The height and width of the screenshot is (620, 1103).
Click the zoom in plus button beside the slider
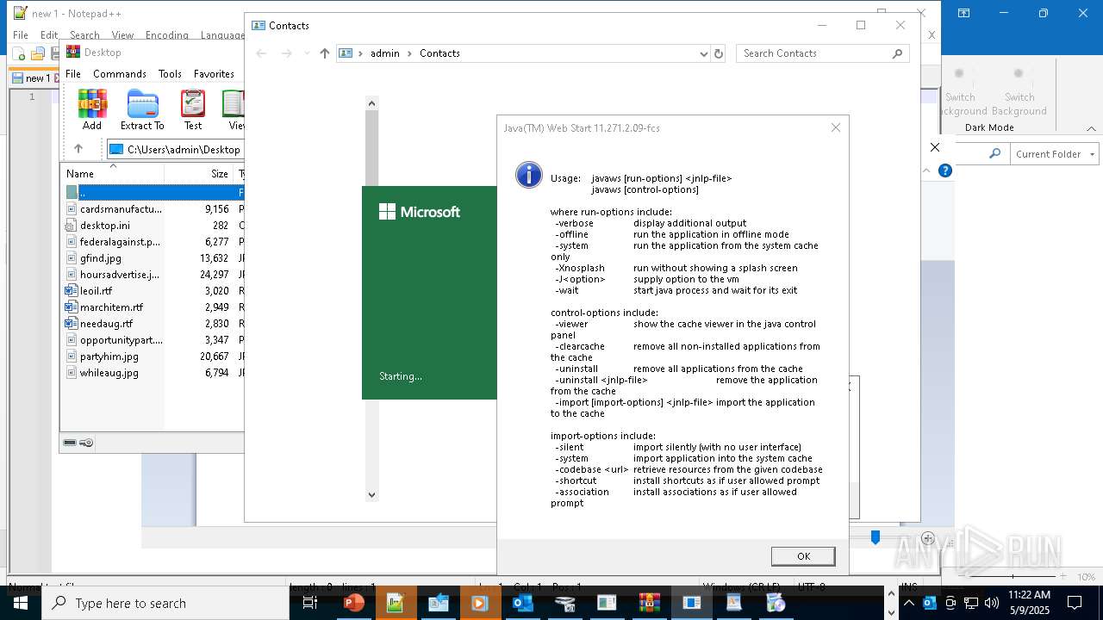click(927, 538)
